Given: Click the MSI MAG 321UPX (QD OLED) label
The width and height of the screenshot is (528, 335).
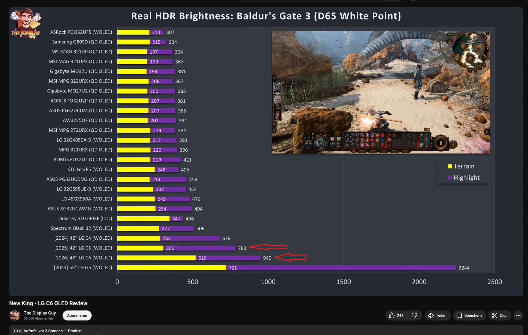Looking at the screenshot, I should tap(80, 62).
